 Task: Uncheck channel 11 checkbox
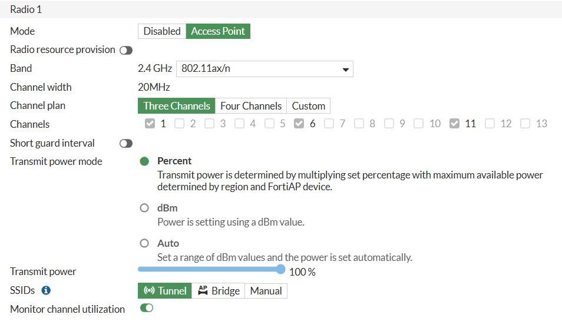pos(454,124)
